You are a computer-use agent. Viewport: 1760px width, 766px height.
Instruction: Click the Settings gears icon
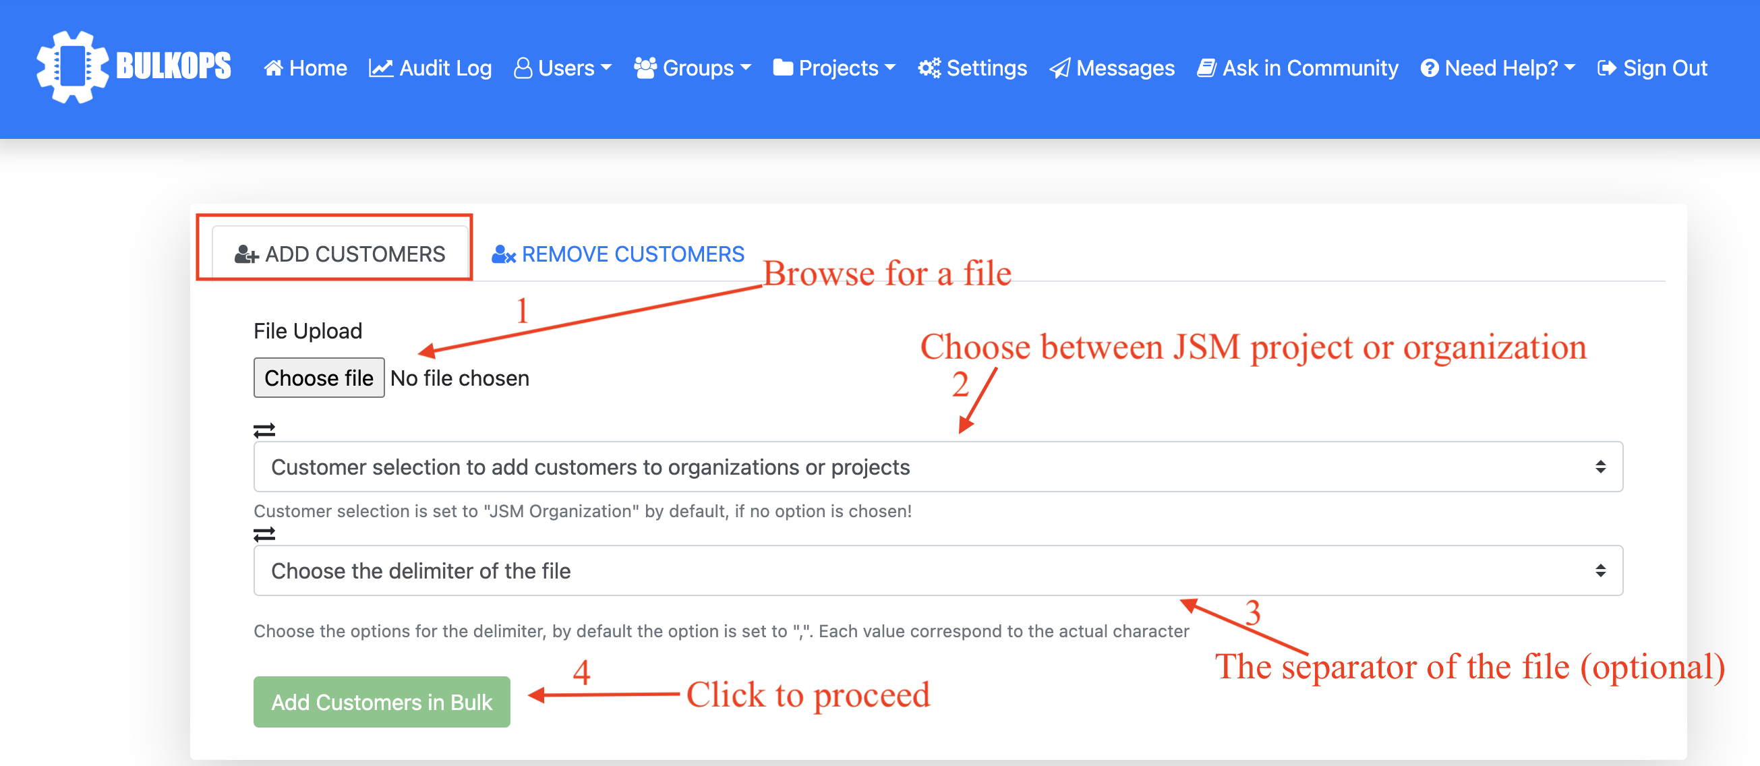[x=929, y=67]
